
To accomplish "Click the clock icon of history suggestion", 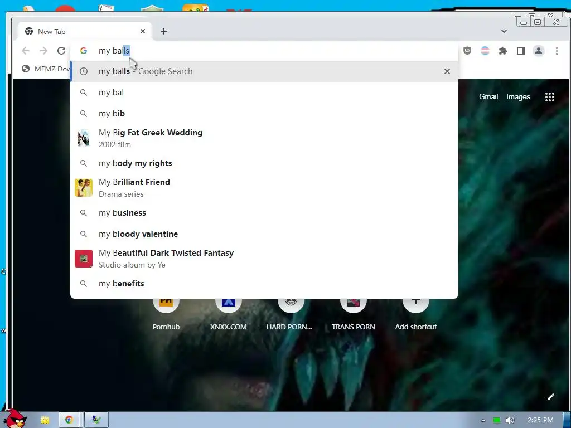I will tap(84, 71).
